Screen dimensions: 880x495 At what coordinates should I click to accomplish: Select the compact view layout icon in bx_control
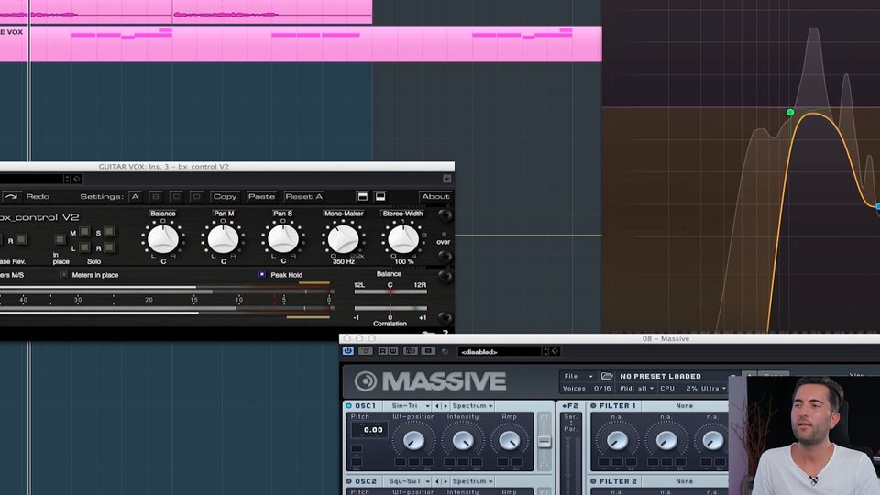pyautogui.click(x=379, y=196)
